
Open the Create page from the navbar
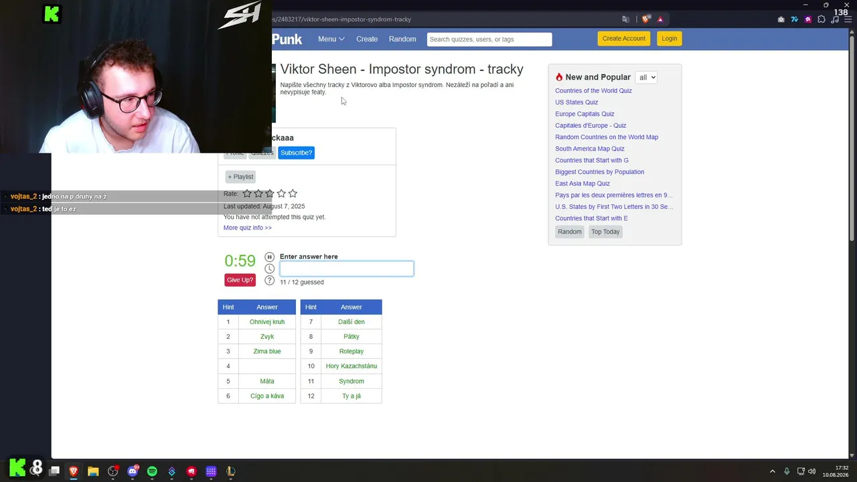click(367, 39)
